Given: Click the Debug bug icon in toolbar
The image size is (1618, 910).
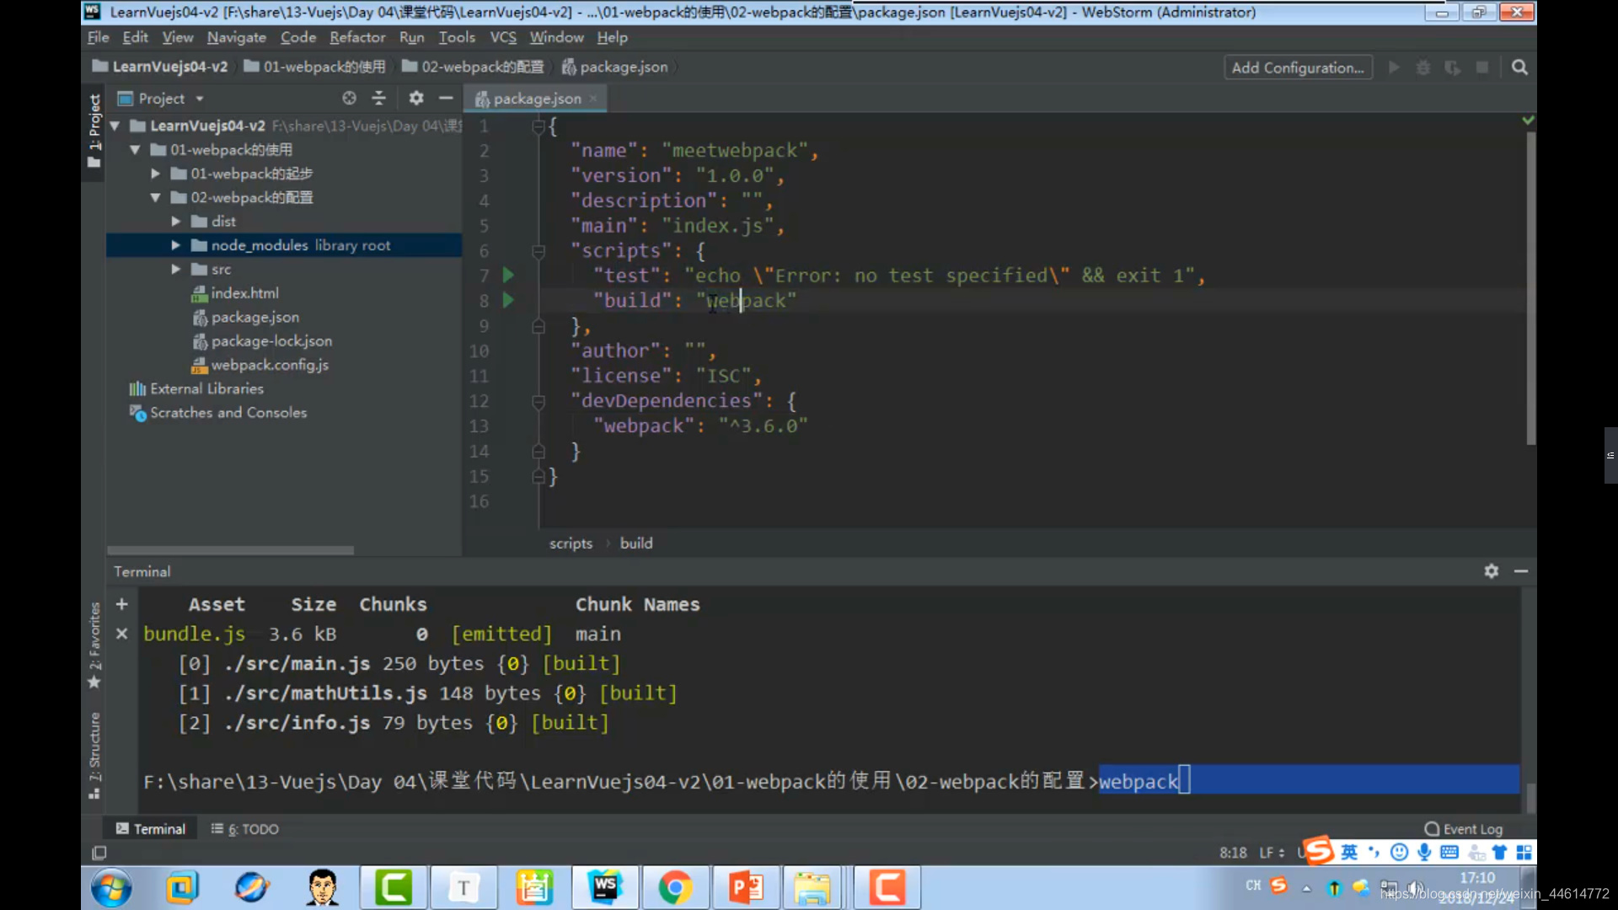Looking at the screenshot, I should coord(1423,67).
